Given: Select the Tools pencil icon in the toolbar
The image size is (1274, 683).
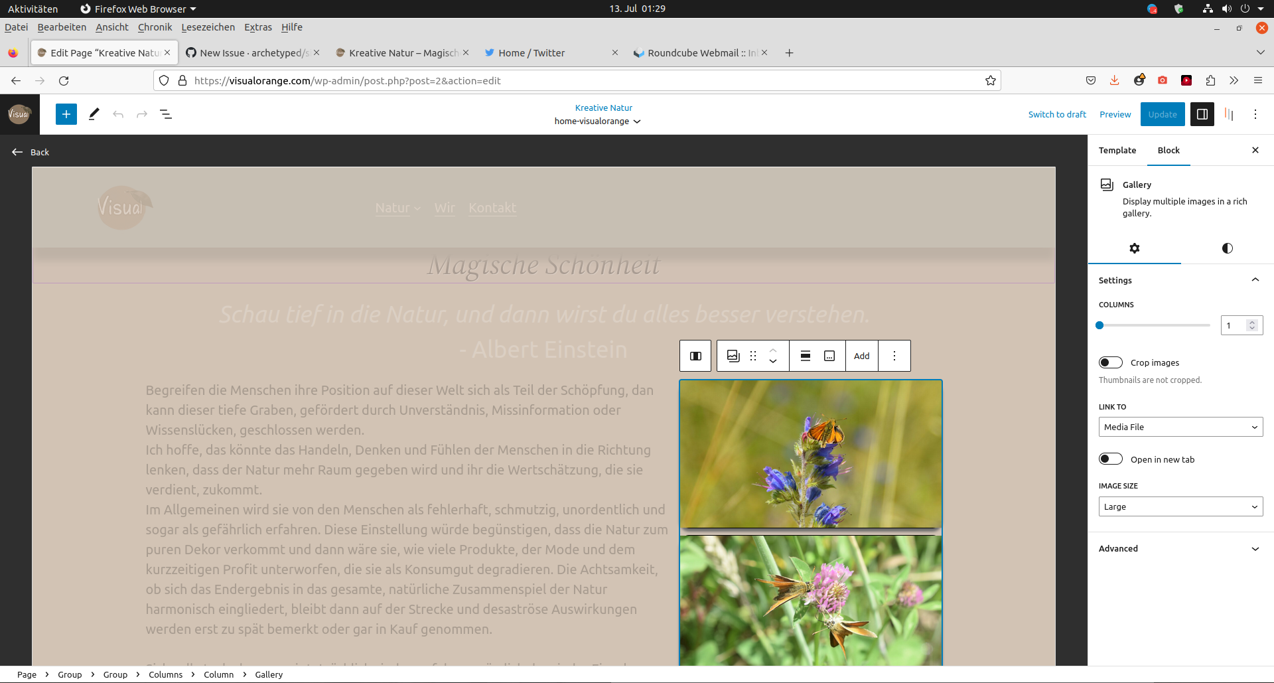Looking at the screenshot, I should pos(93,114).
